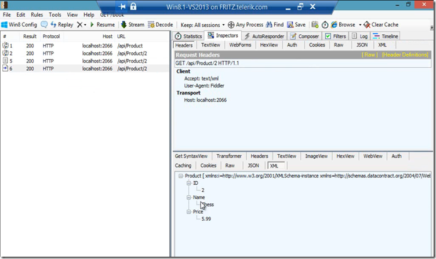Open response ImageView tab
The height and width of the screenshot is (259, 436).
tap(316, 156)
